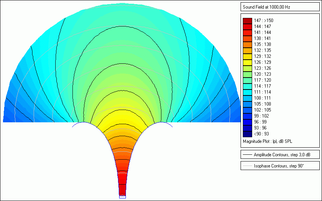Screen dimensions: 322x201
Task: Click the 93 : 96 legend color swatch
Action: 247,128
